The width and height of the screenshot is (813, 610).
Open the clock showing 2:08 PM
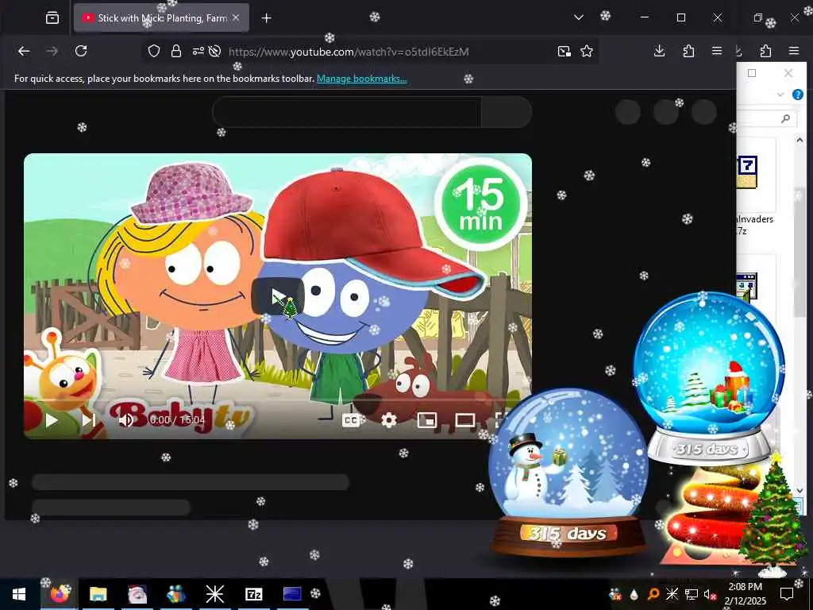(x=745, y=594)
